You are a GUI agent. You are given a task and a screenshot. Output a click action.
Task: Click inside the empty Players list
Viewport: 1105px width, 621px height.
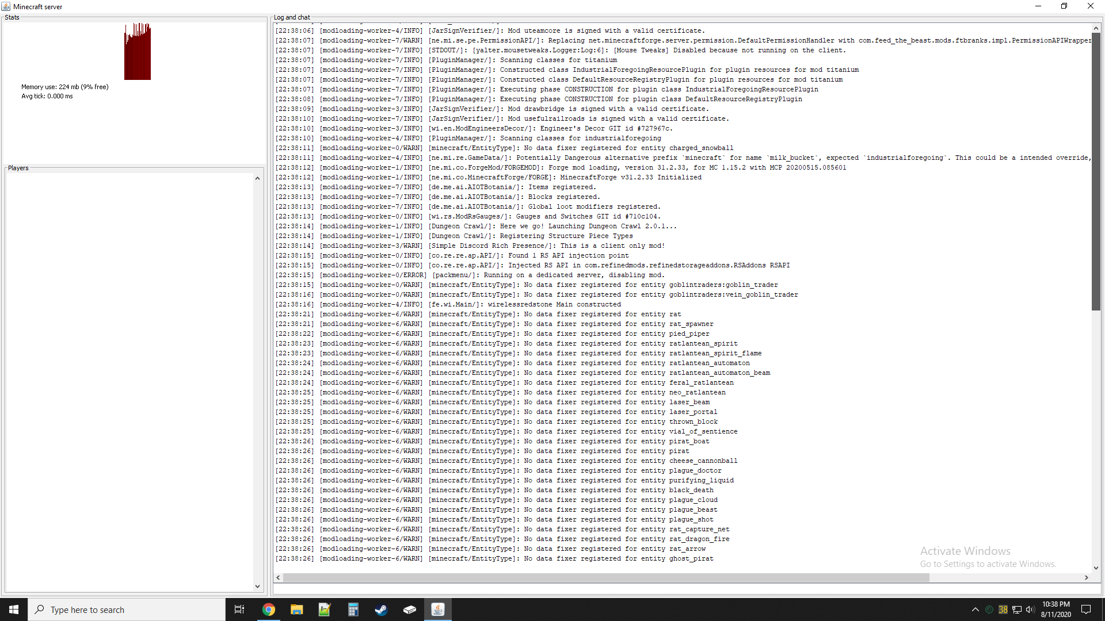tap(129, 382)
